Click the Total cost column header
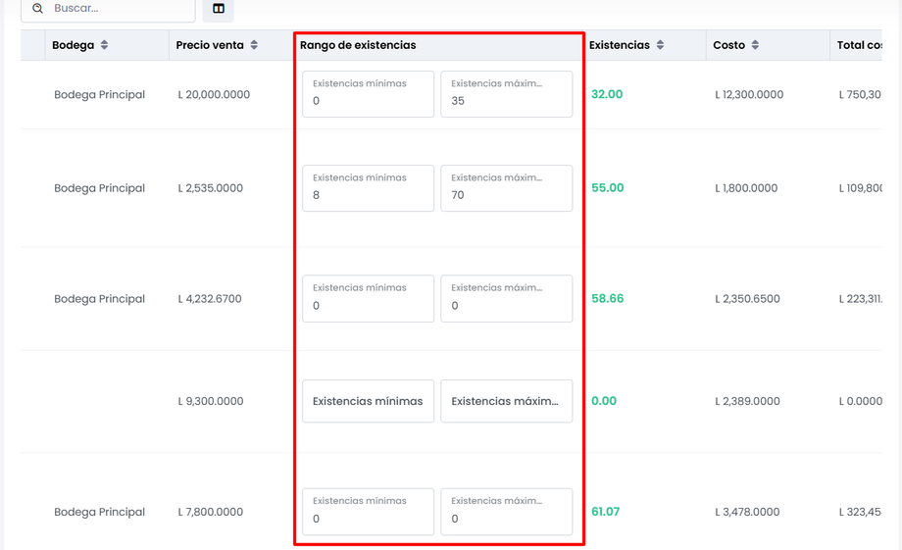The height and width of the screenshot is (550, 902). tap(859, 45)
